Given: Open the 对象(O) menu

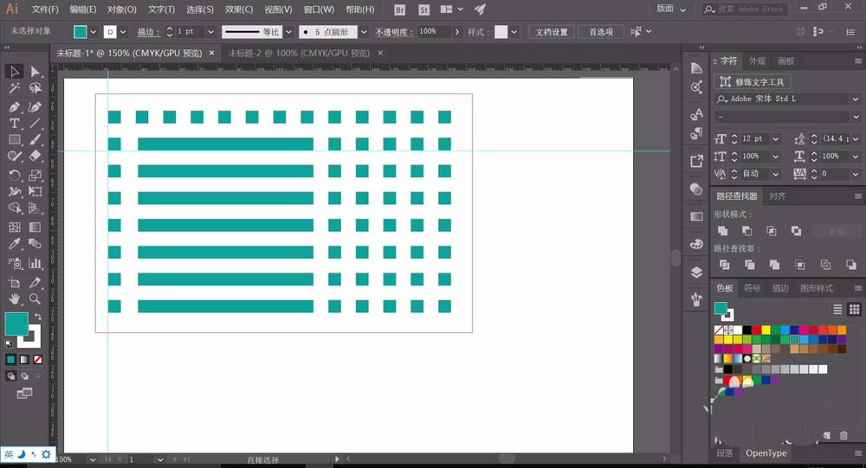Looking at the screenshot, I should tap(121, 10).
